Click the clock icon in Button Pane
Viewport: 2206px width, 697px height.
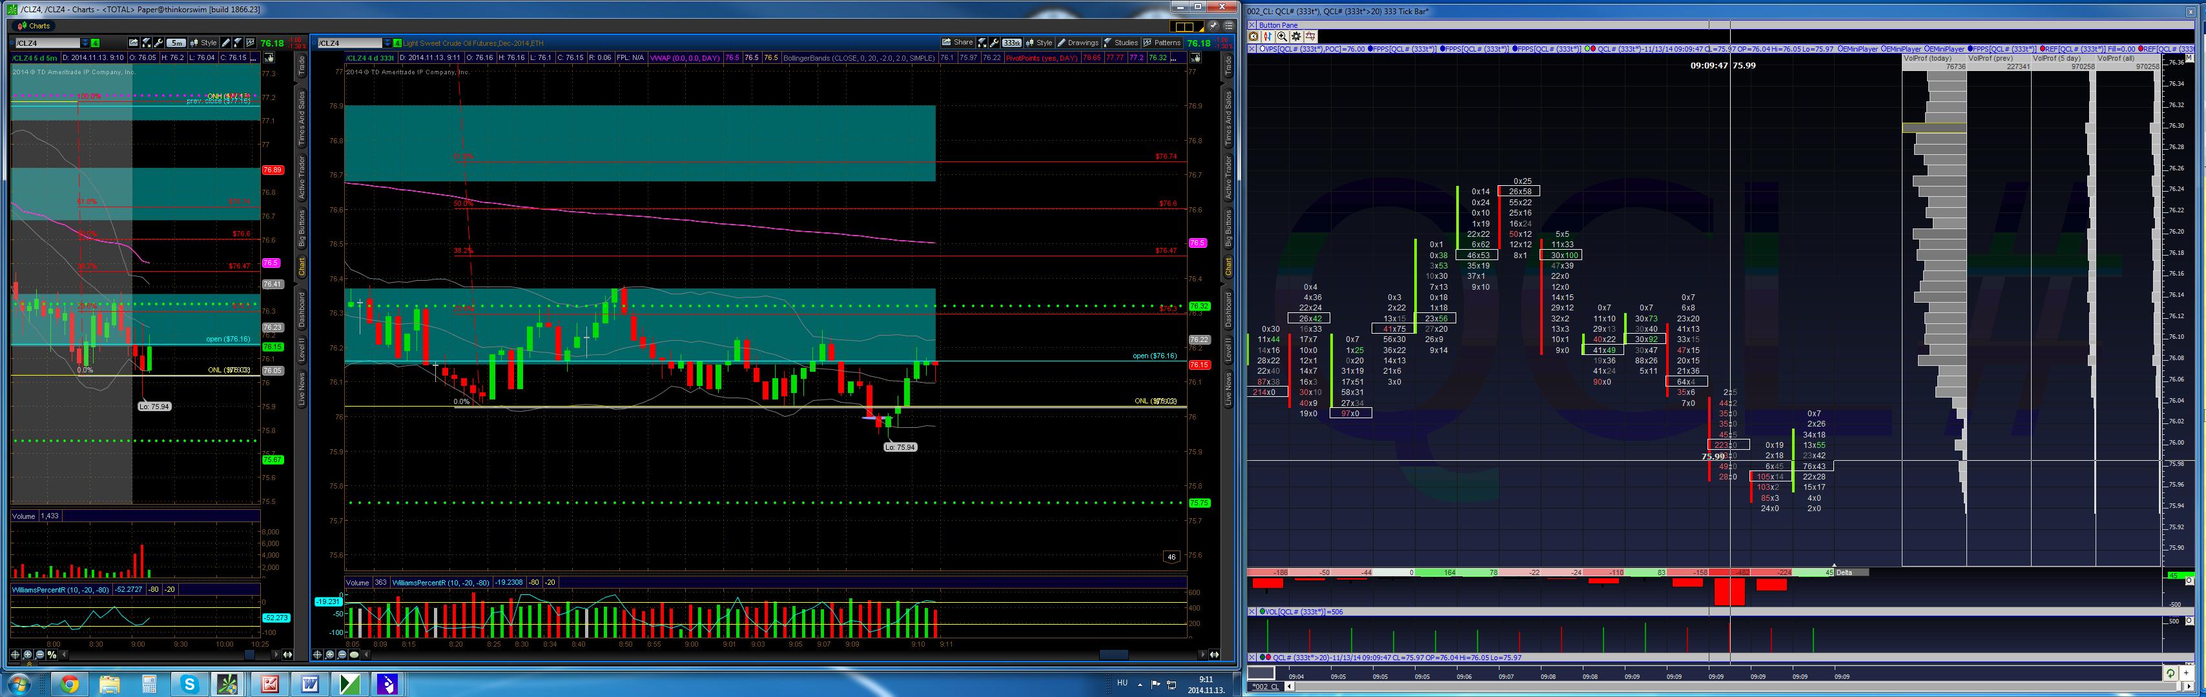click(x=1253, y=36)
